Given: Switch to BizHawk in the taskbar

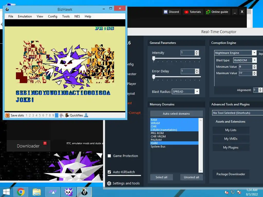Looking at the screenshot, I should (84, 192).
